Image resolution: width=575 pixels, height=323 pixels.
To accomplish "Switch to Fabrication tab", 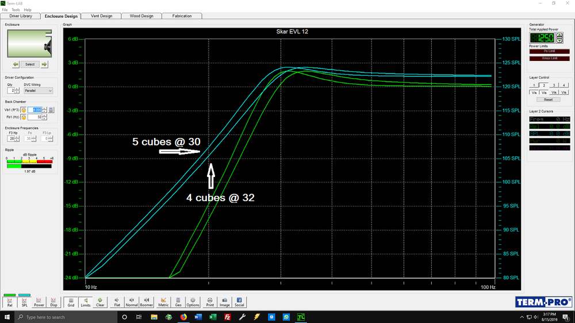I will [x=182, y=16].
